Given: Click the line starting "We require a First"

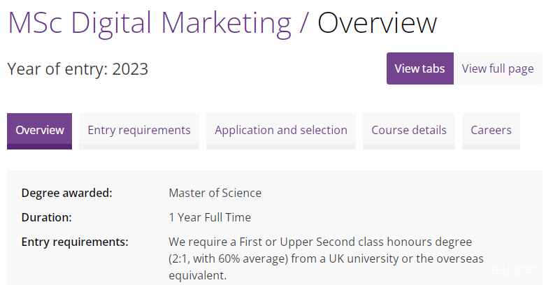Looking at the screenshot, I should coord(320,242).
